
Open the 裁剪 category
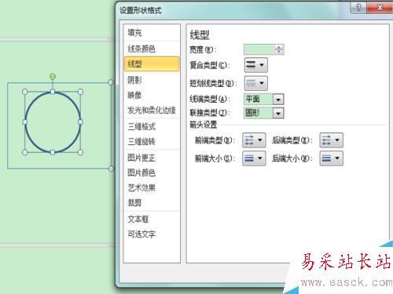click(152, 203)
